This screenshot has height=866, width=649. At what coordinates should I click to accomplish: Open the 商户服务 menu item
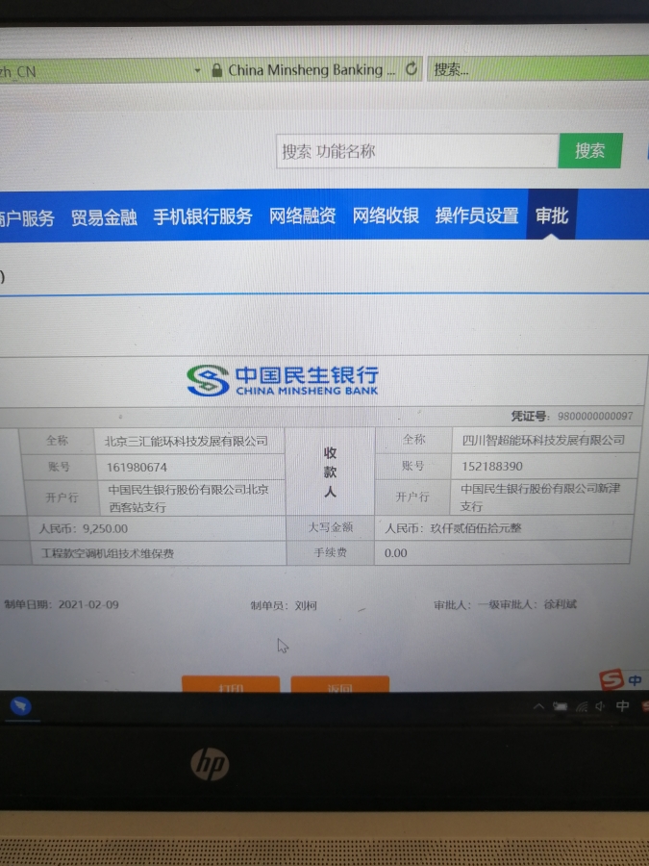27,218
